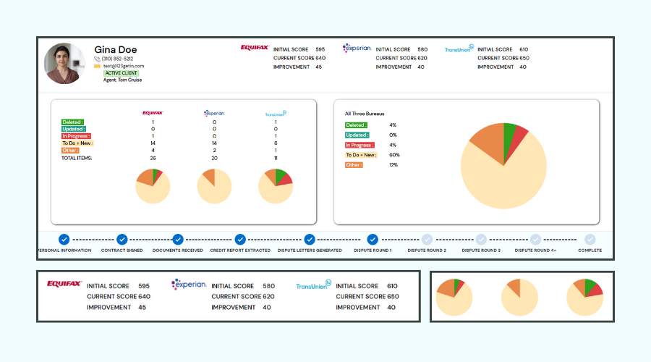Click the Experian logo in header scores
Viewport: 651px width, 362px height.
tap(357, 49)
